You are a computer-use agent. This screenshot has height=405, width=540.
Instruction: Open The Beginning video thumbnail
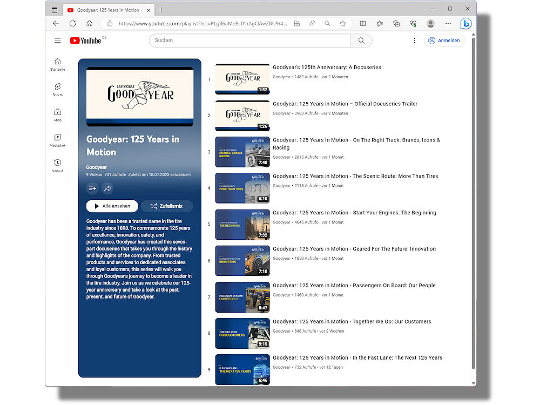coord(242,225)
